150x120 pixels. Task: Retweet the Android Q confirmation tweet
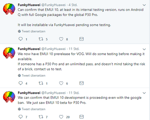[41, 39]
